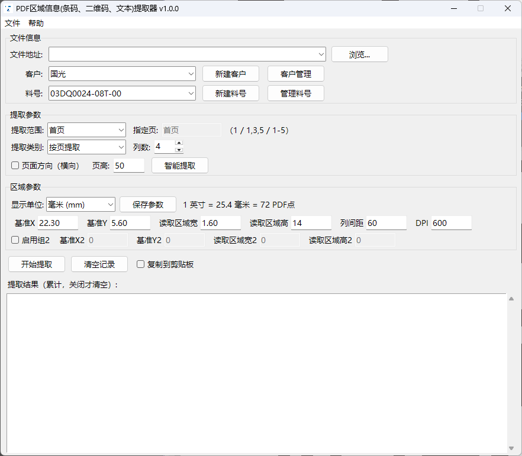Click the 读取区域宽 input field
The image size is (522, 456).
click(x=221, y=223)
